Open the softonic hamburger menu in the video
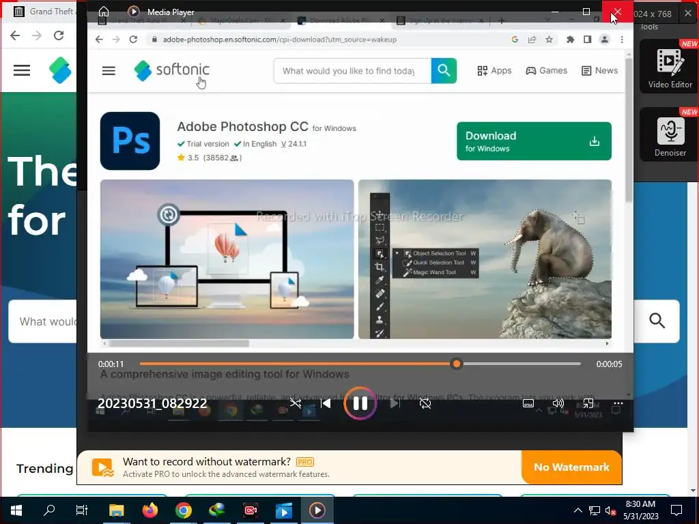The image size is (699, 524). pos(109,71)
